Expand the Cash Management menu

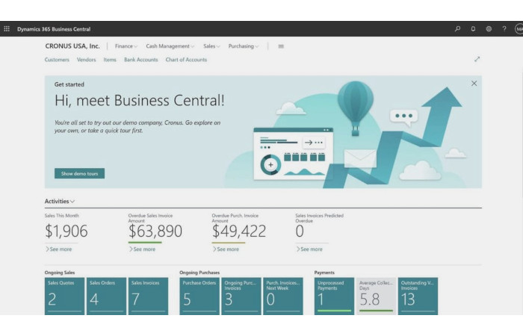(170, 46)
